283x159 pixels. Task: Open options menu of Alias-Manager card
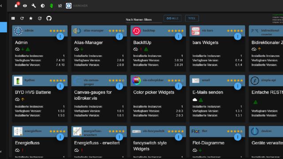click(119, 37)
